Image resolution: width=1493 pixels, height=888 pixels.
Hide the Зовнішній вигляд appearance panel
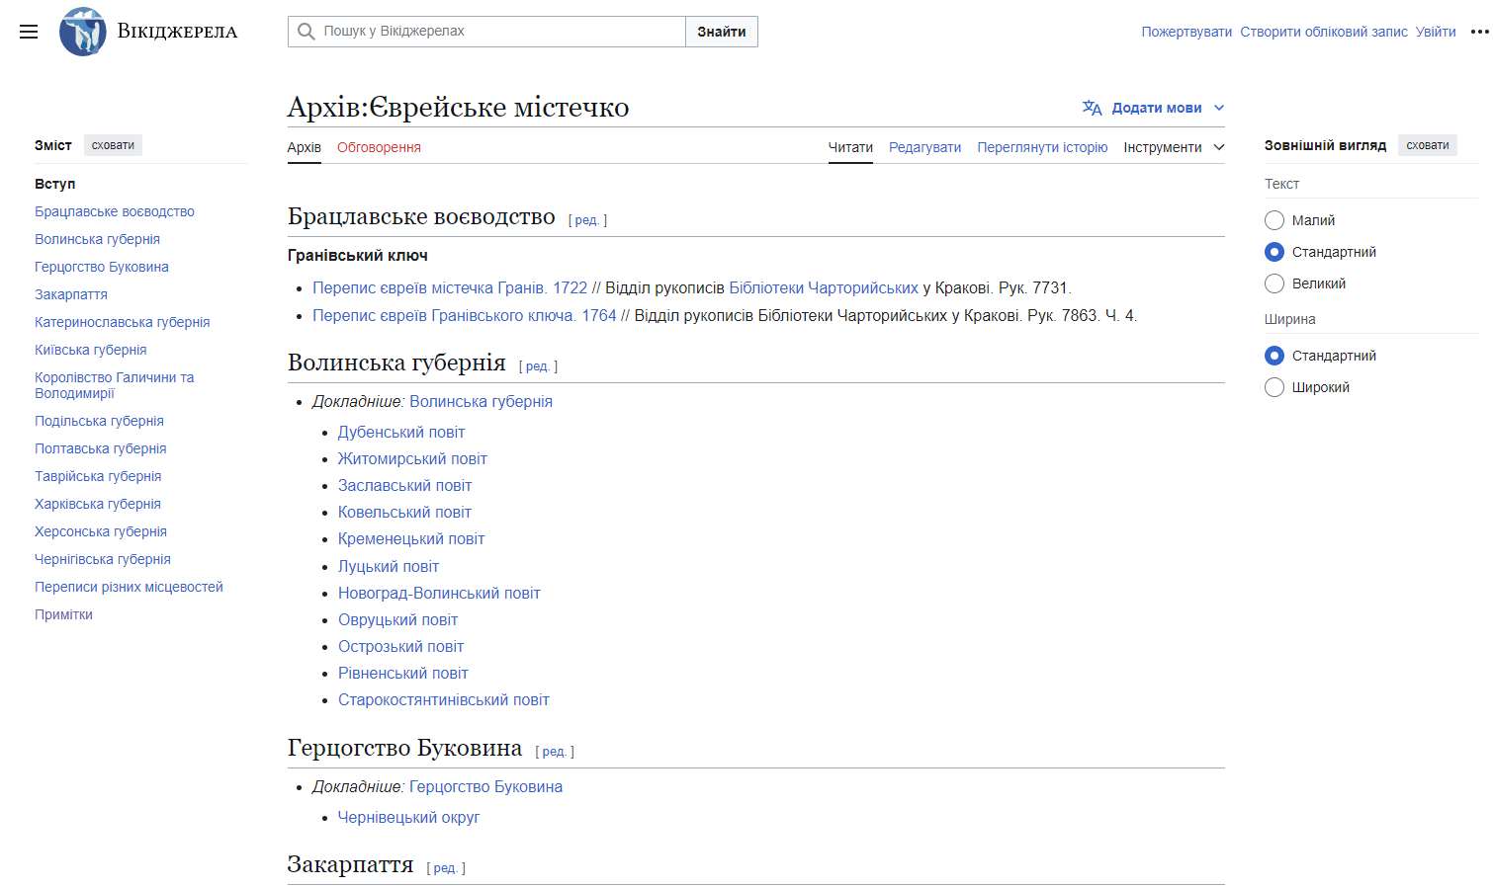(x=1427, y=145)
